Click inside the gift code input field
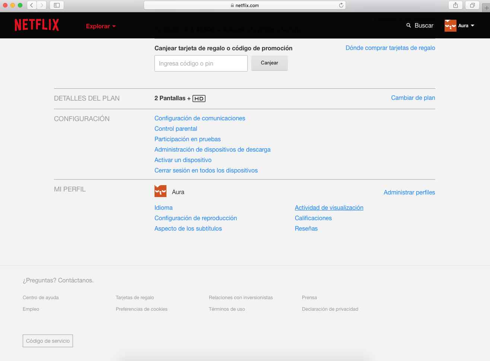 click(201, 63)
